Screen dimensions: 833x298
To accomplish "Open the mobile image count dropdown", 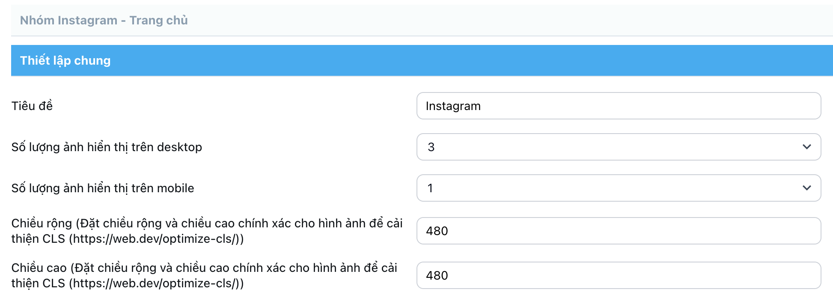I will [618, 188].
